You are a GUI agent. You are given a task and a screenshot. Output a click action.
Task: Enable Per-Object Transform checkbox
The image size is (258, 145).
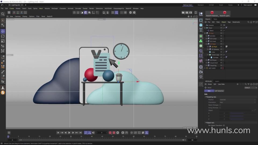pos(224,125)
